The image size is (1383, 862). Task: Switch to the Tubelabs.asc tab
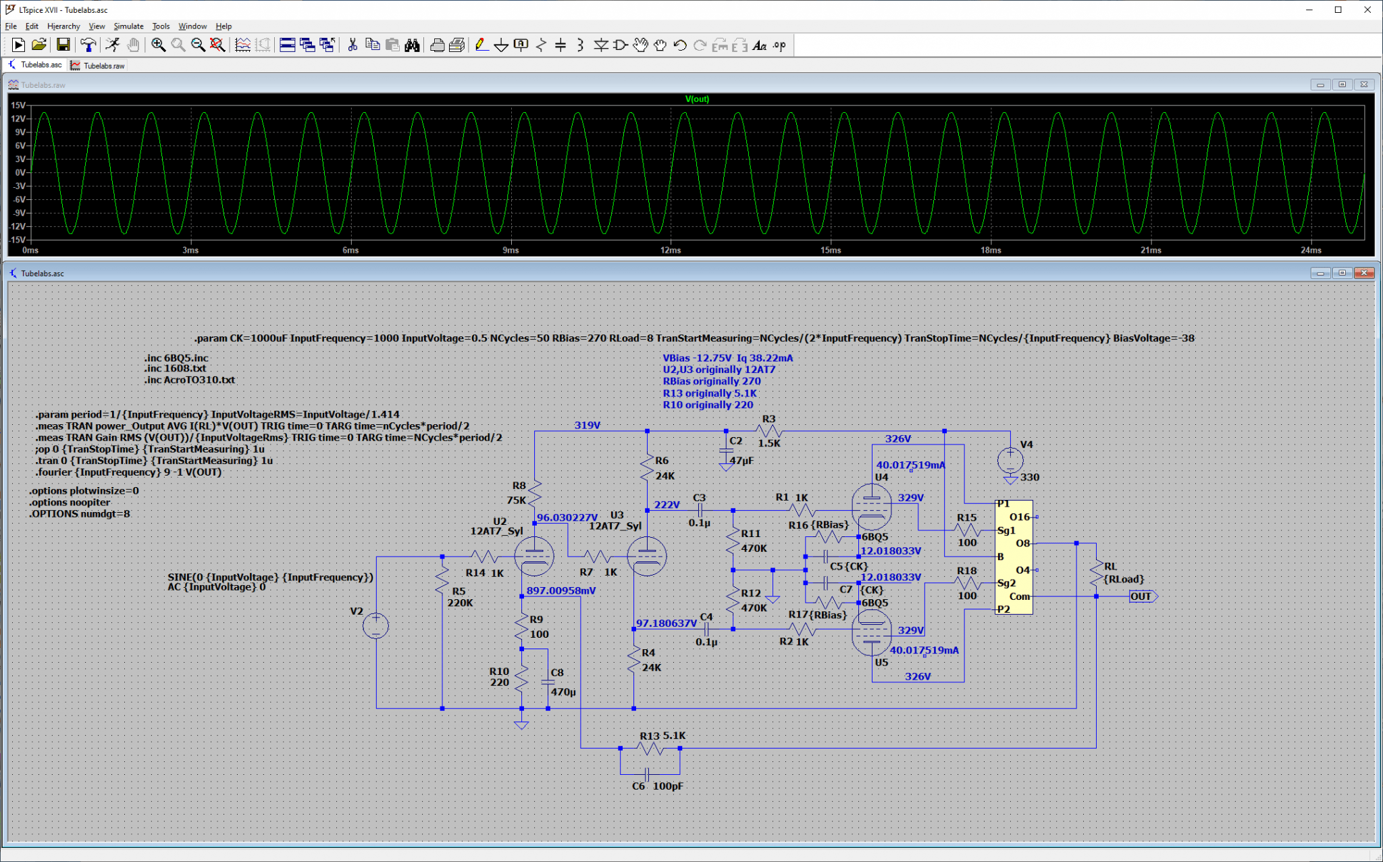pyautogui.click(x=35, y=65)
